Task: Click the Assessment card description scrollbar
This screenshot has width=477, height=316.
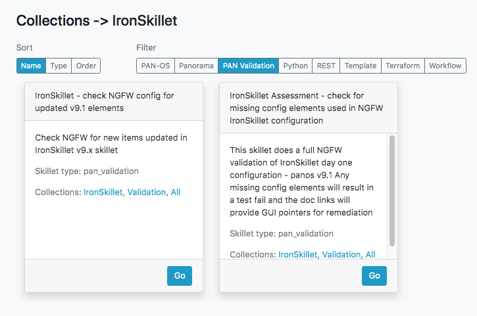Action: coord(392,191)
